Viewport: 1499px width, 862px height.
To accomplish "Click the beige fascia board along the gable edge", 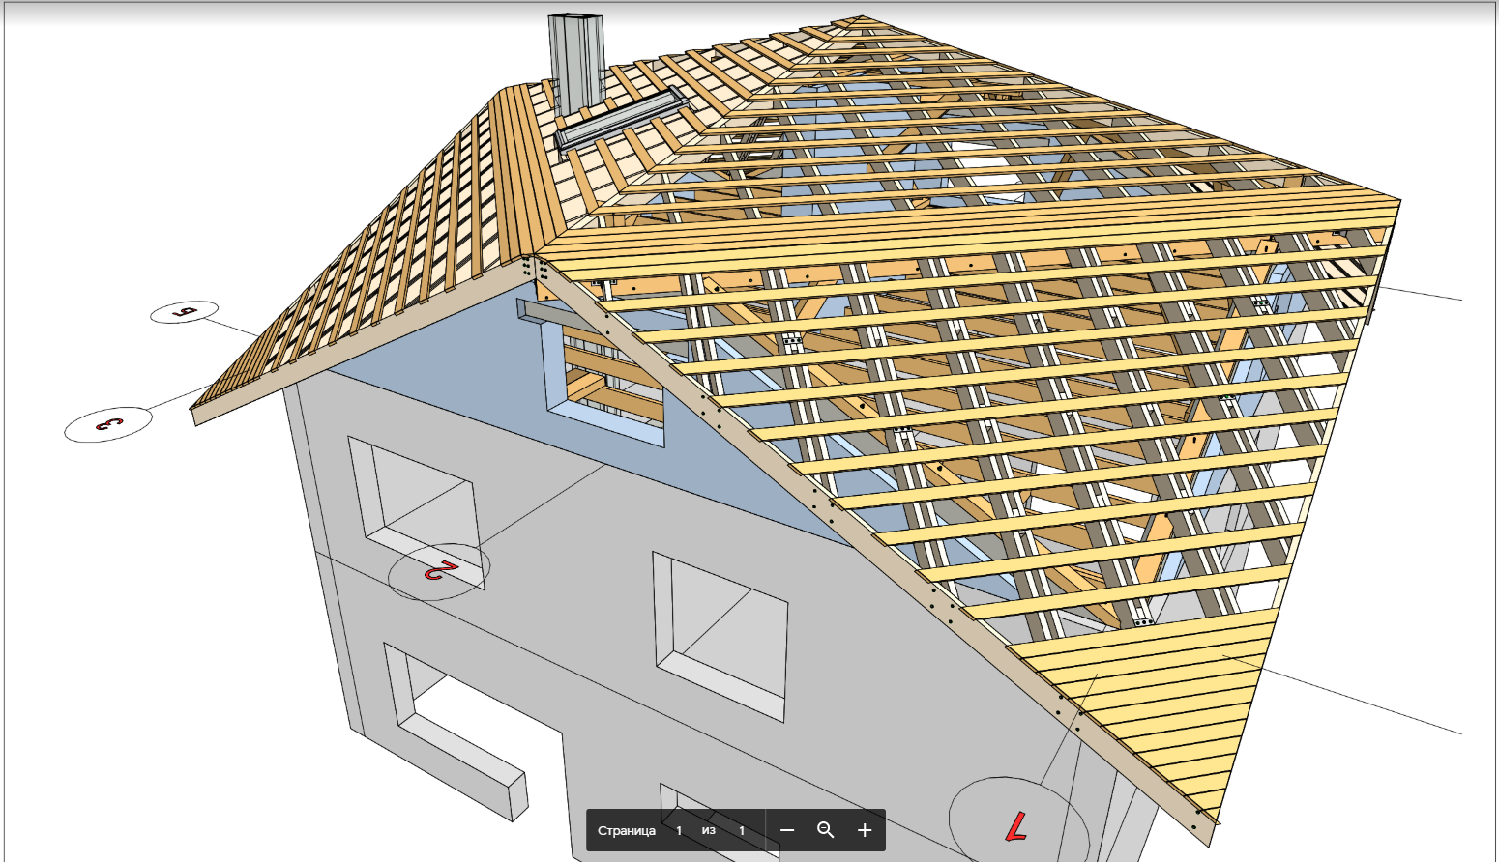I will [870, 541].
